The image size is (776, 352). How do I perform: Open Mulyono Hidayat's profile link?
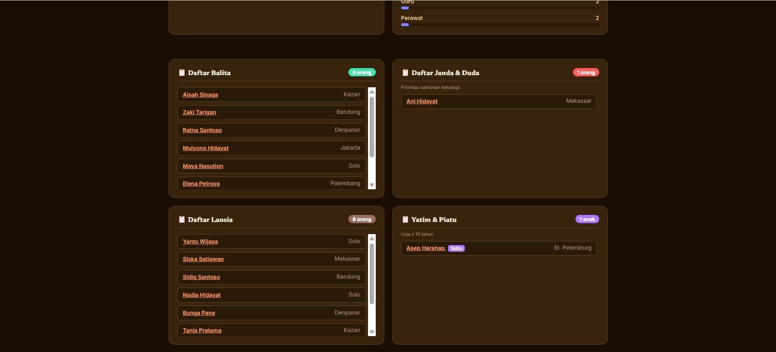[205, 148]
